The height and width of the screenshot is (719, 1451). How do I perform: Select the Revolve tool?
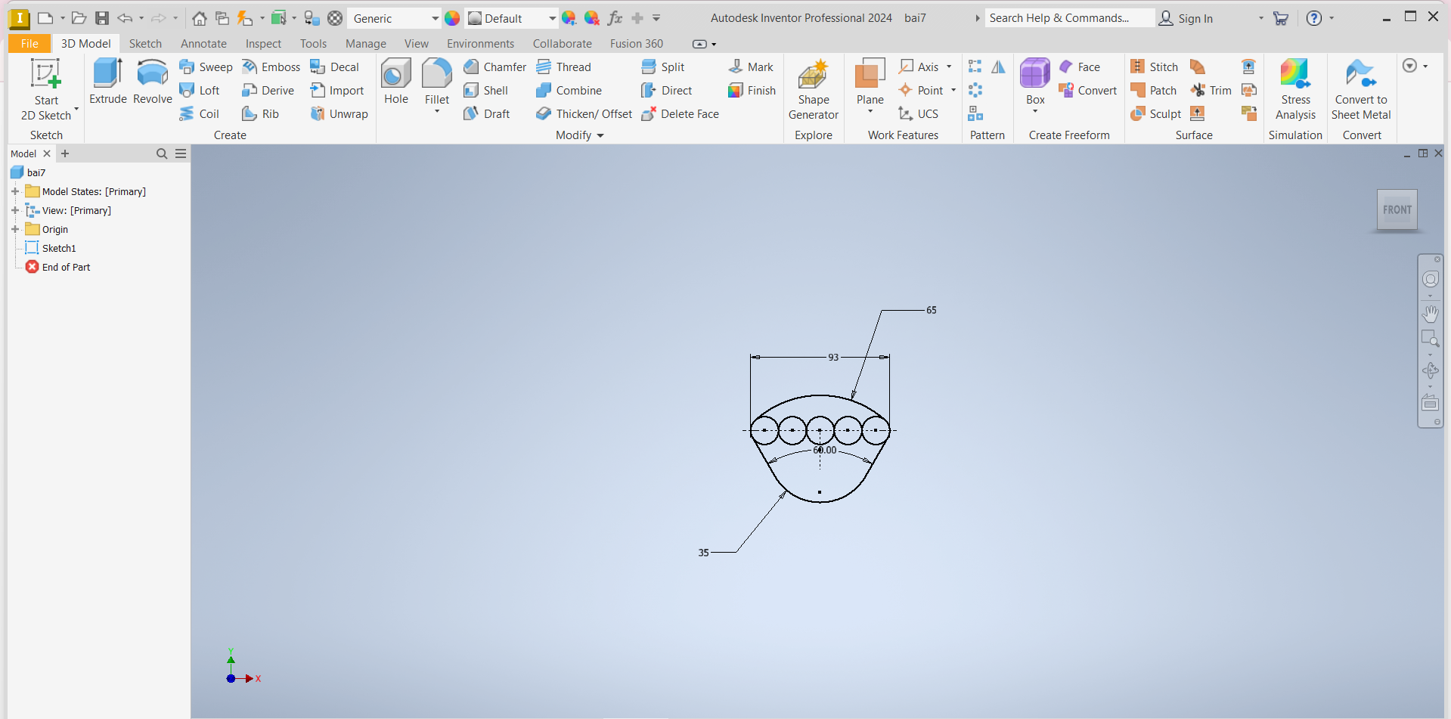pos(152,81)
